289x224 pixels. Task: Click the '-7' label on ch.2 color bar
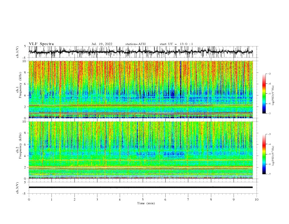269,174
